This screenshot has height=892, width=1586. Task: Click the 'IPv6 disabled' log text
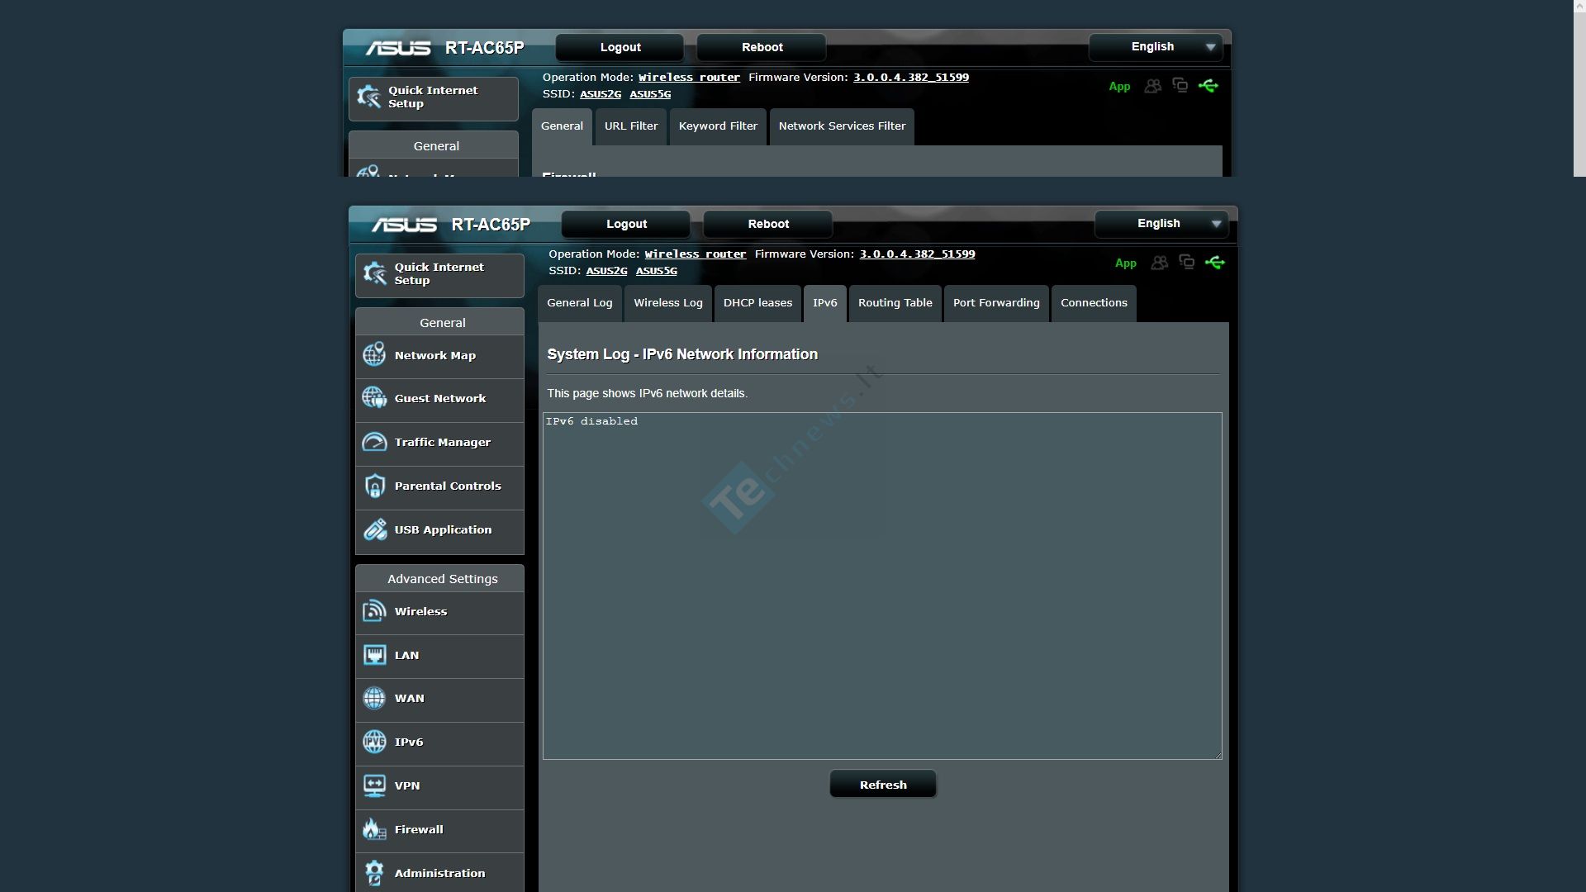pyautogui.click(x=591, y=421)
